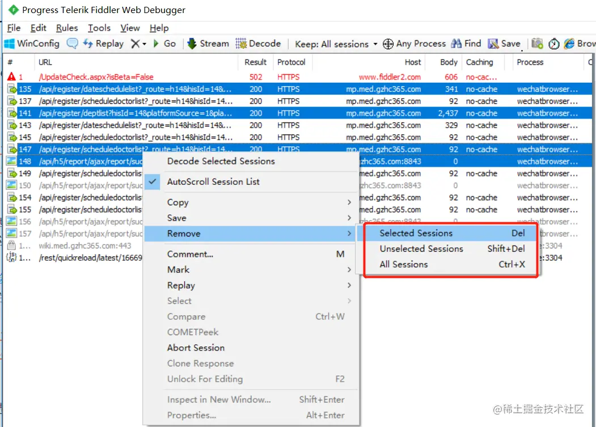Open the Rules menu
The height and width of the screenshot is (427, 596).
click(67, 28)
